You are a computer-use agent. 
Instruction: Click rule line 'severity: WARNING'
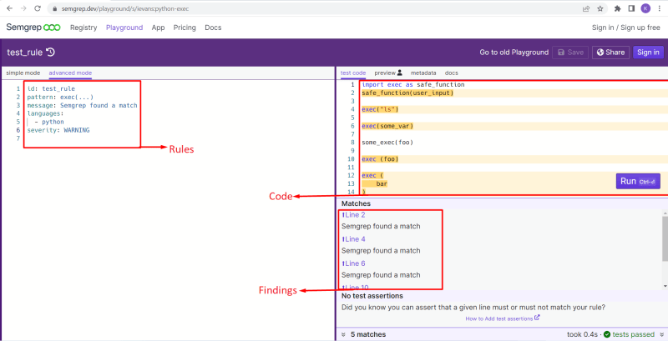pyautogui.click(x=58, y=130)
